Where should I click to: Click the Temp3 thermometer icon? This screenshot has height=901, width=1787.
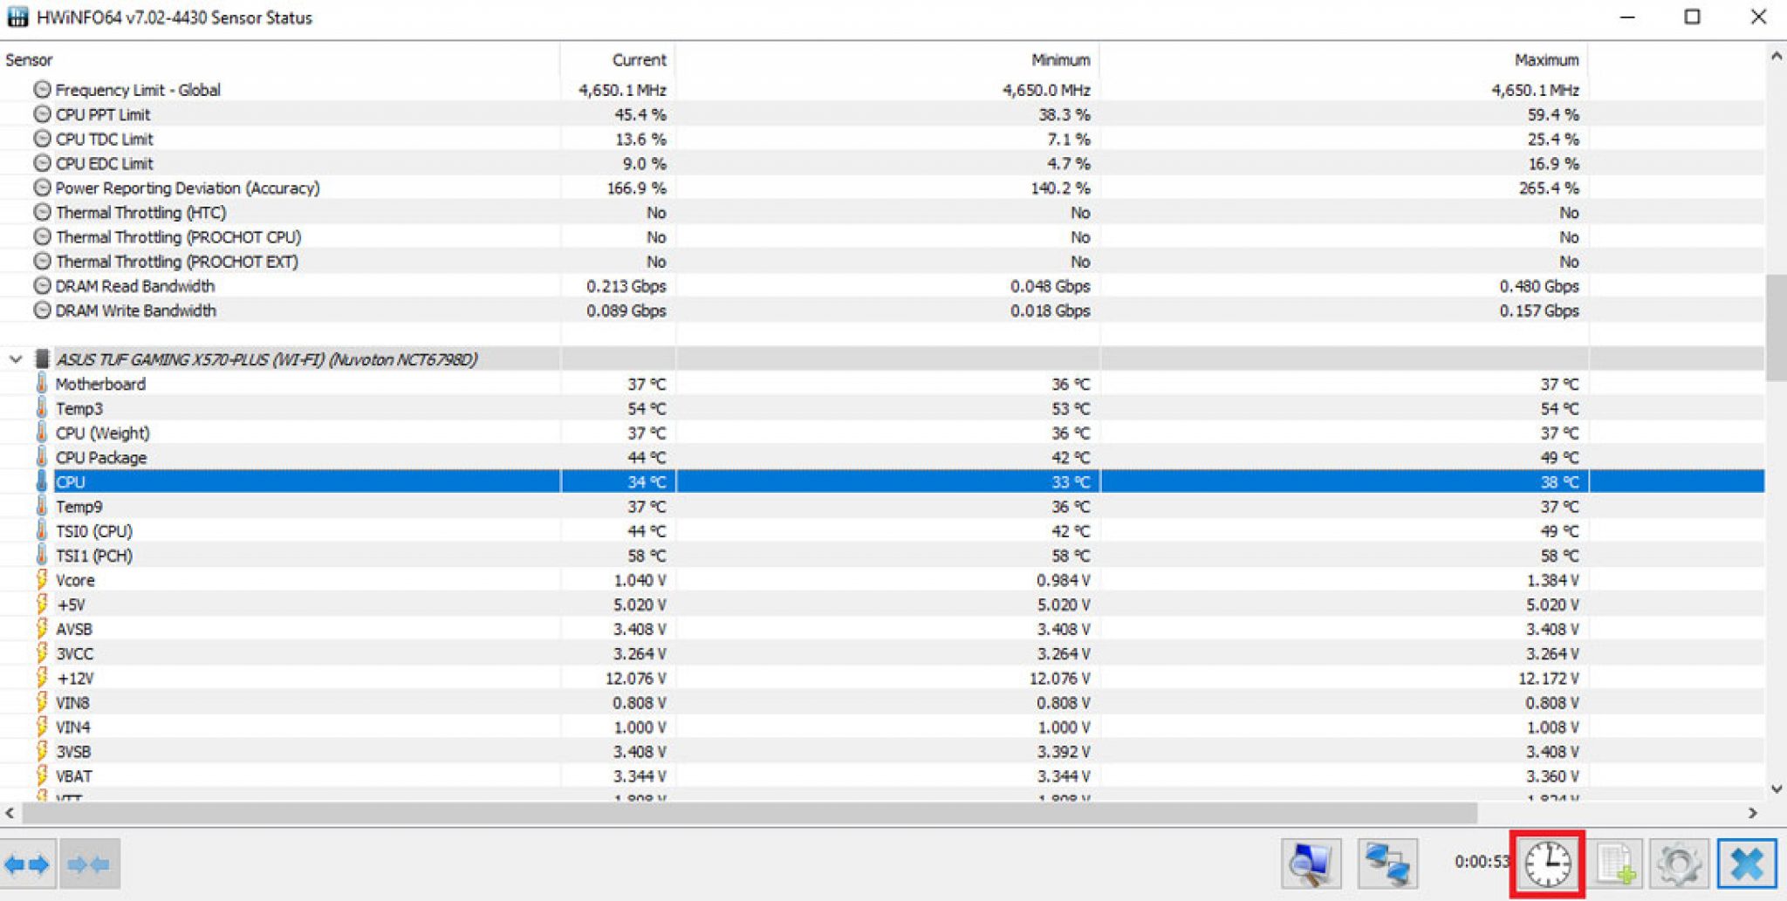point(41,408)
